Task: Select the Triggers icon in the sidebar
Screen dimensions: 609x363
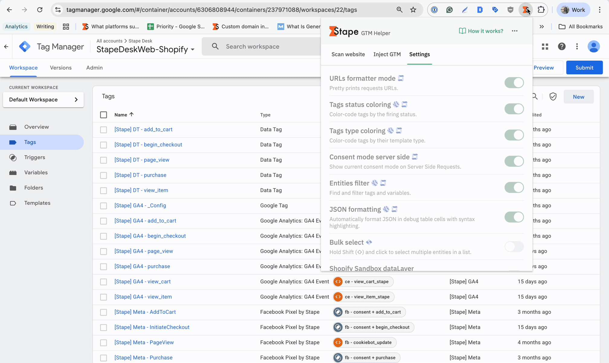Action: (x=13, y=157)
